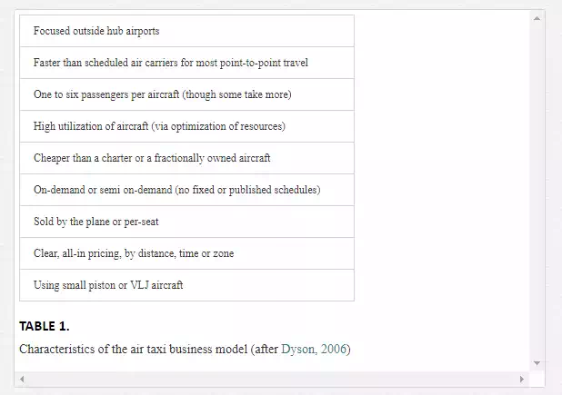Click the year 2006 in citation
Image resolution: width=562 pixels, height=395 pixels.
[x=334, y=349]
